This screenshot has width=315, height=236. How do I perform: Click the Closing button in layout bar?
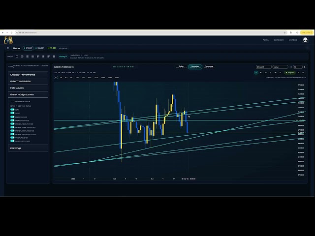coord(63,57)
